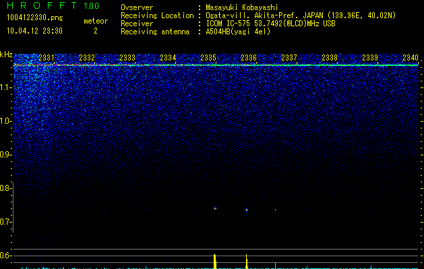Click the 1.1 kHz frequency tick label
Viewport: 424px width, 269px height.
(5, 87)
